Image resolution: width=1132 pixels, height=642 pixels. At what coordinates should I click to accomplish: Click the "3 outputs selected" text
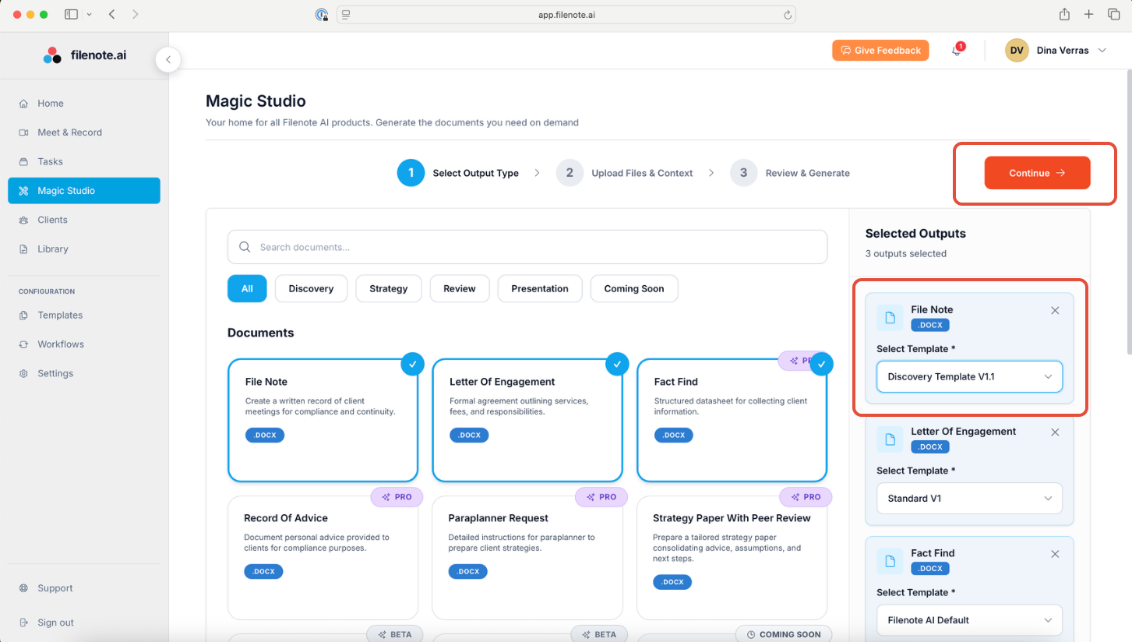pos(906,254)
